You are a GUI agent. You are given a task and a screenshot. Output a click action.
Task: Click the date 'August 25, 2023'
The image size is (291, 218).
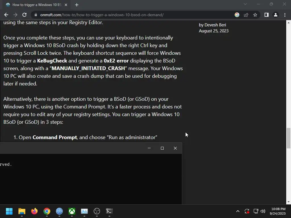click(x=214, y=31)
